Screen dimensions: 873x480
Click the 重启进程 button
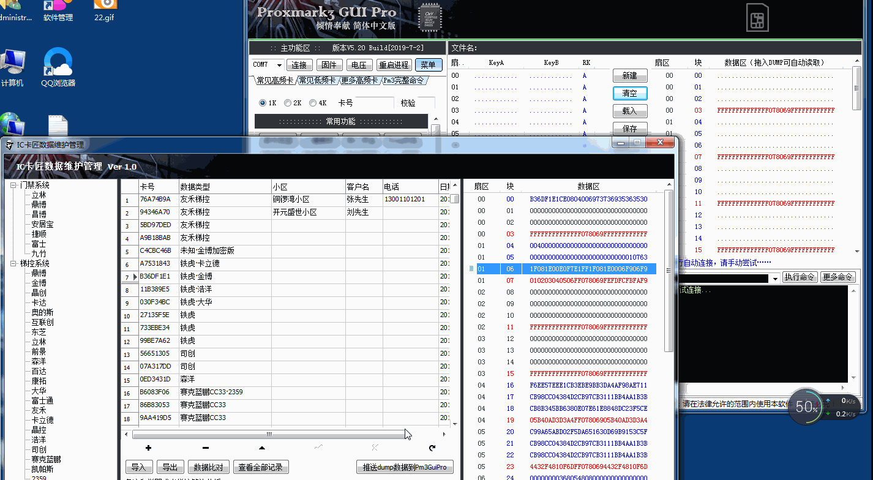pos(394,65)
